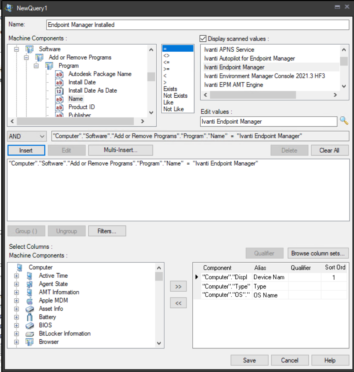This screenshot has width=354, height=372.
Task: Click the Battery component icon
Action: [x=29, y=317]
